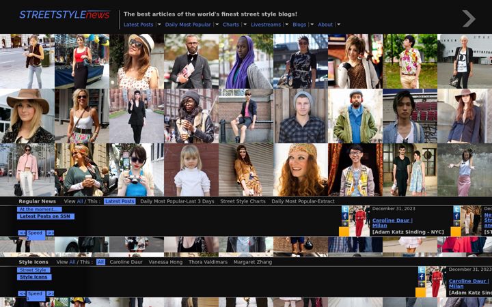Viewport: 492px width, 307px height.
Task: Open photo of man in floral shirt
Action: [410, 61]
